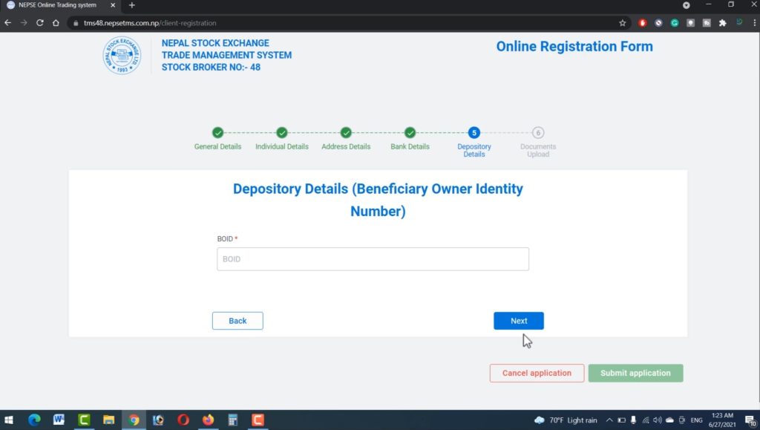The height and width of the screenshot is (430, 760).
Task: Switch to Google Chrome in the taskbar
Action: (134, 420)
